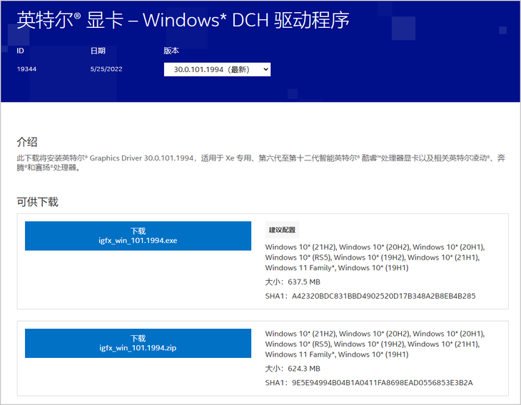Click the ID column label
The width and height of the screenshot is (521, 405).
pos(21,51)
